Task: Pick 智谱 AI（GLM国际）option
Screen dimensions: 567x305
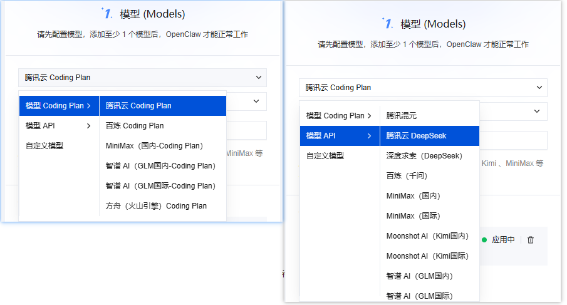Action: coord(430,296)
